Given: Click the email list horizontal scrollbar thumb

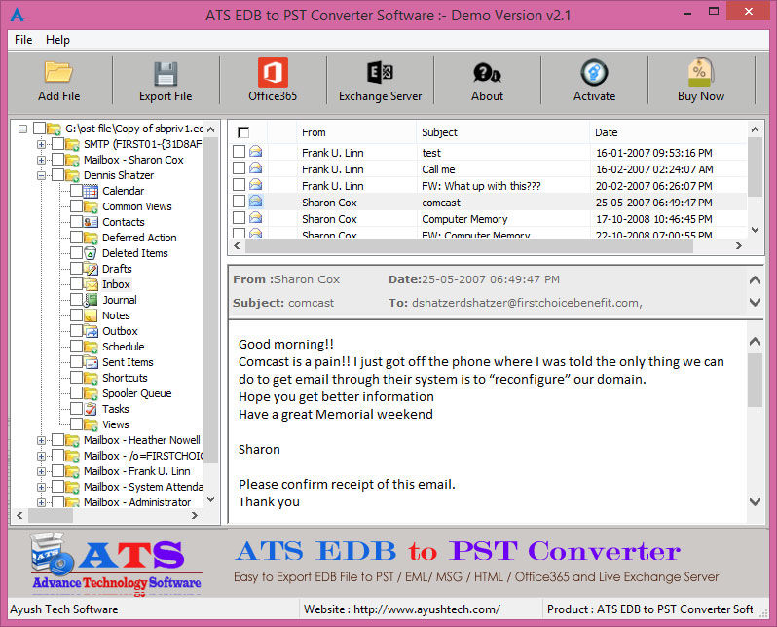Looking at the screenshot, I should pyautogui.click(x=469, y=246).
